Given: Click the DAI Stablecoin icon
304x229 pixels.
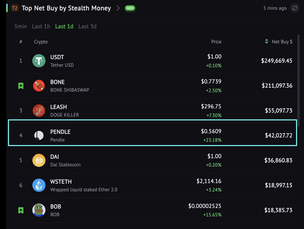Looking at the screenshot, I should [39, 160].
